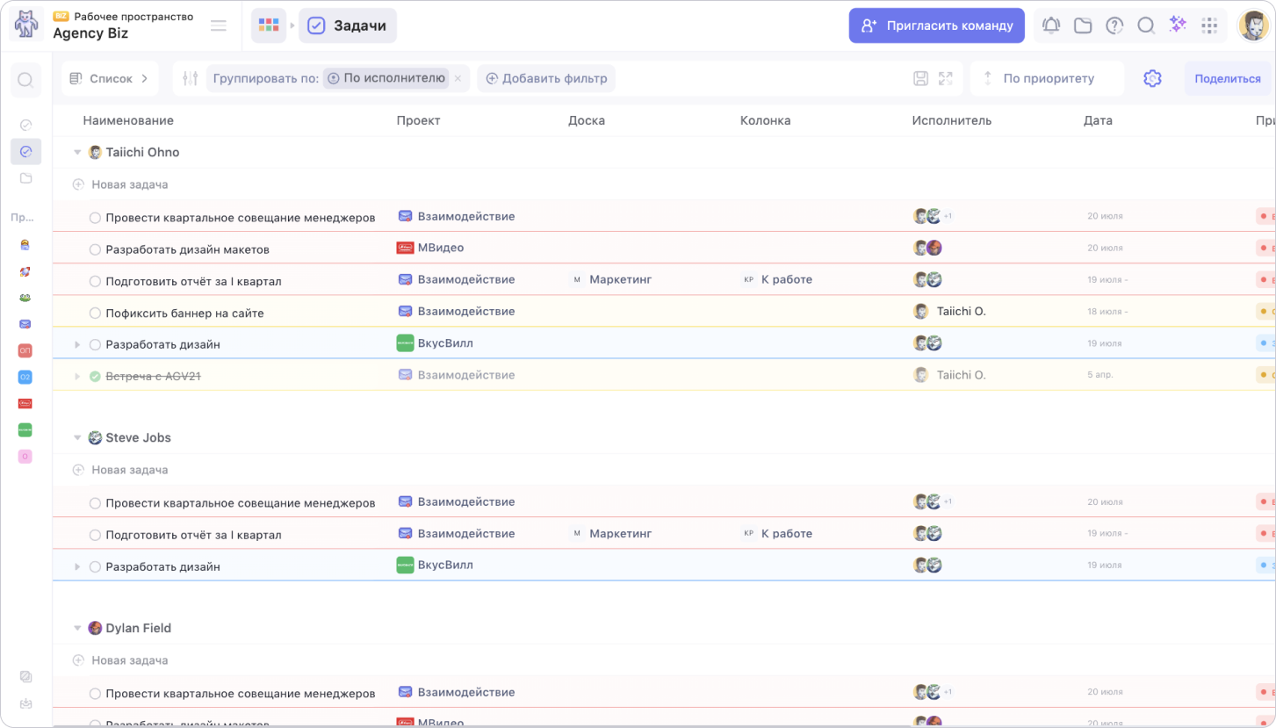Click the fullscreen expand icon
Image resolution: width=1276 pixels, height=728 pixels.
pos(946,78)
